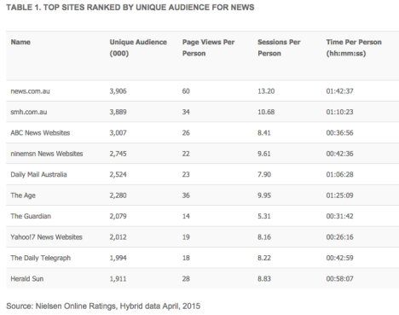
Task: Click the audience value '2,745'
Action: click(x=118, y=154)
